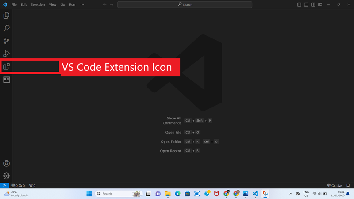
Task: Open the McAfee icon in taskbar
Action: (x=216, y=194)
